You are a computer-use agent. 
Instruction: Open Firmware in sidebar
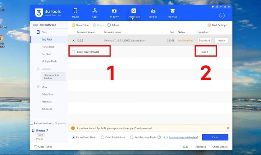click(x=46, y=101)
